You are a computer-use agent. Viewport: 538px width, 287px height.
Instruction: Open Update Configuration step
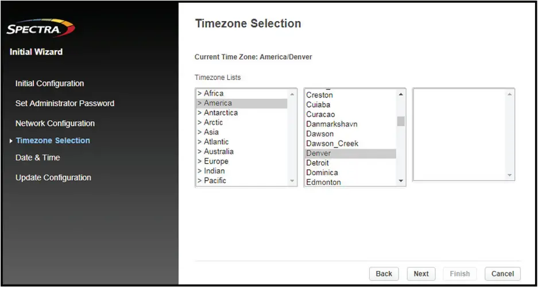coord(53,178)
